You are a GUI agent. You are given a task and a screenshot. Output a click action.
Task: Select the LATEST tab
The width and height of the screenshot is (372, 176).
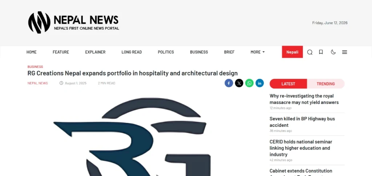coord(288,84)
